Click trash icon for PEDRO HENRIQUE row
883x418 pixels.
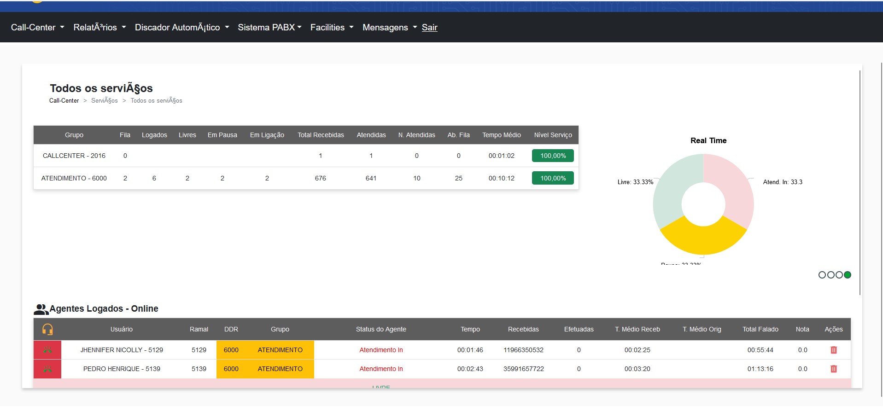click(833, 369)
